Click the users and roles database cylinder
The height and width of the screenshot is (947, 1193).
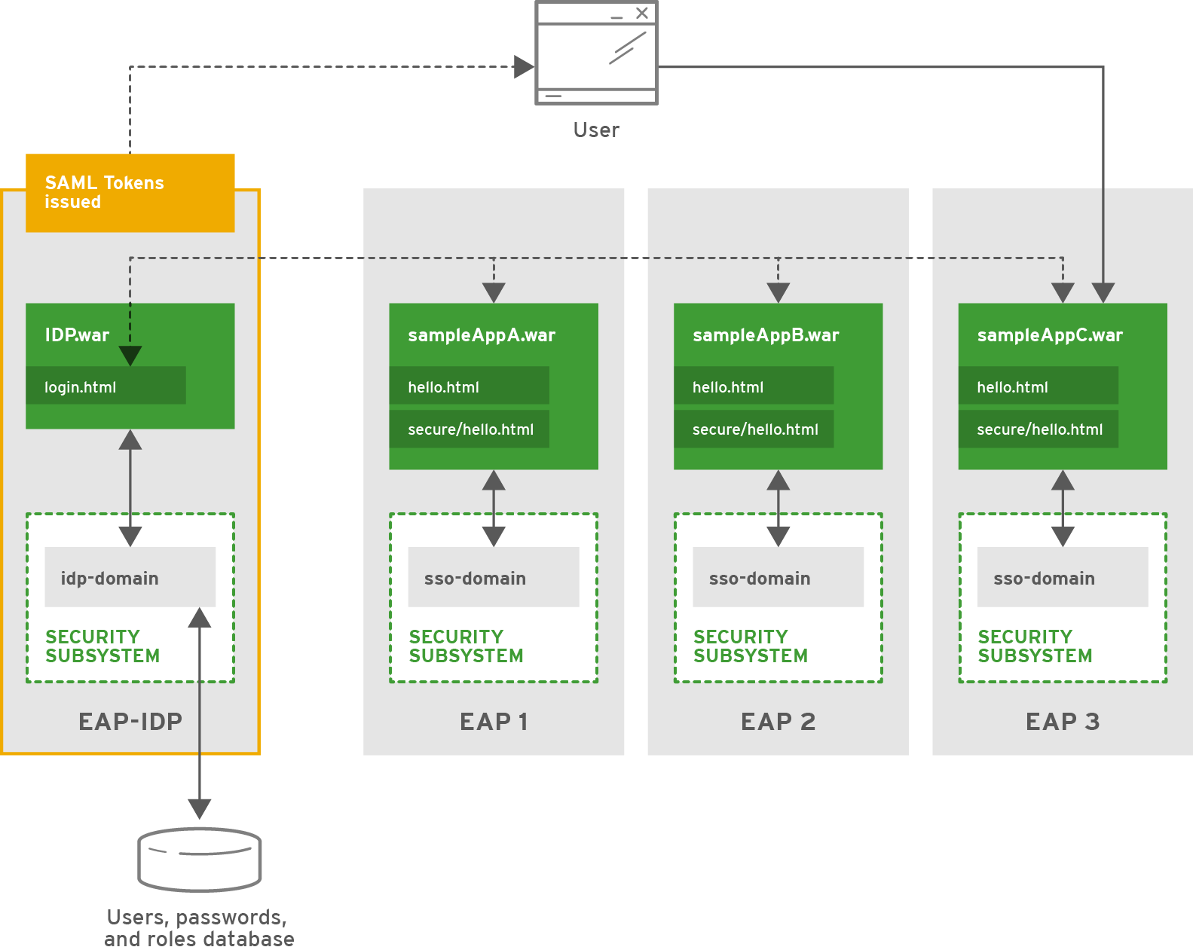pyautogui.click(x=199, y=859)
